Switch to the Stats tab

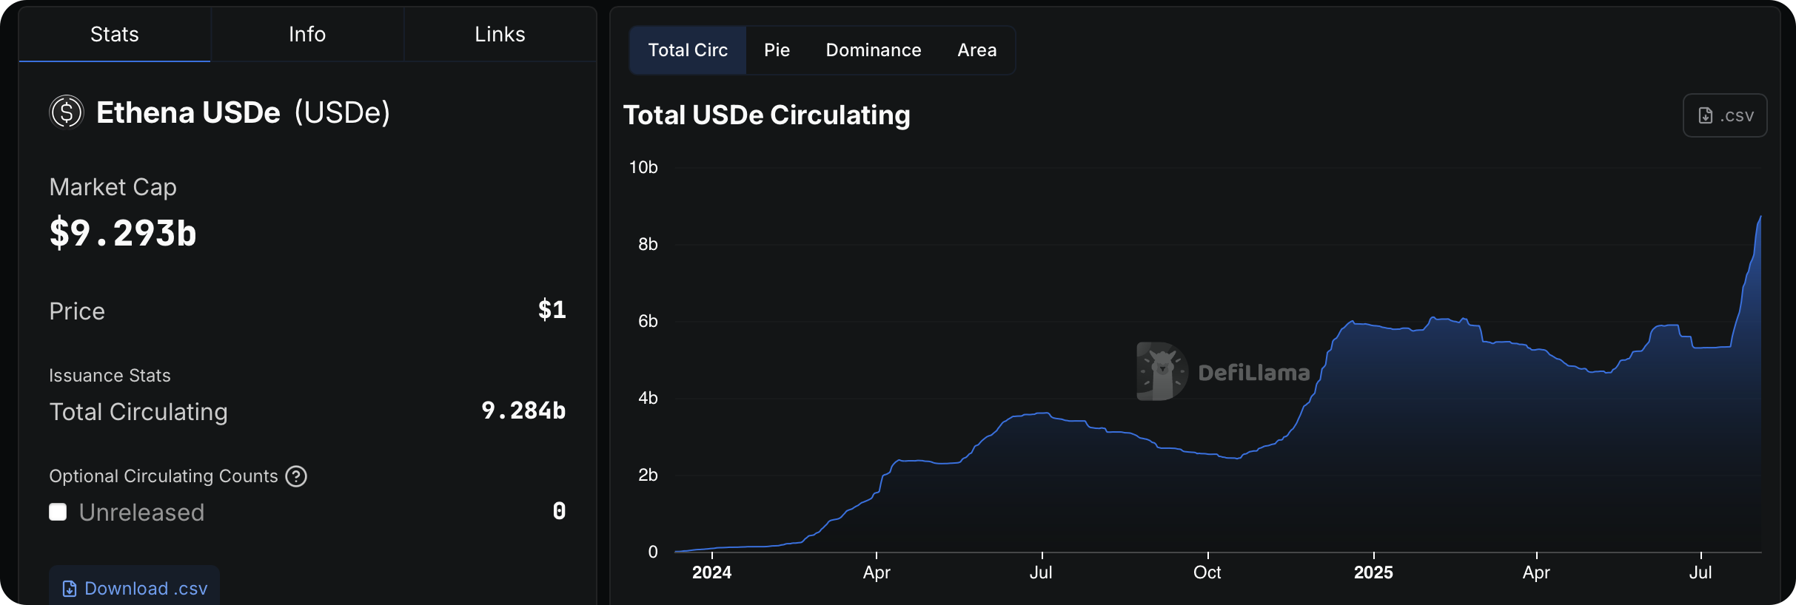click(115, 35)
